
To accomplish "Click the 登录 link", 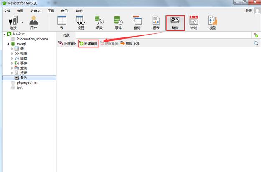I will pos(249,11).
